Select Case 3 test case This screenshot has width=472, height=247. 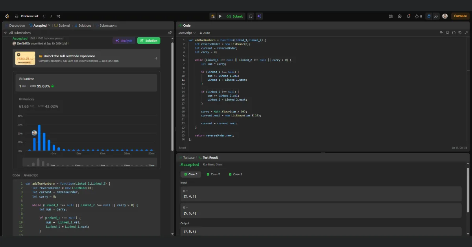pyautogui.click(x=236, y=174)
